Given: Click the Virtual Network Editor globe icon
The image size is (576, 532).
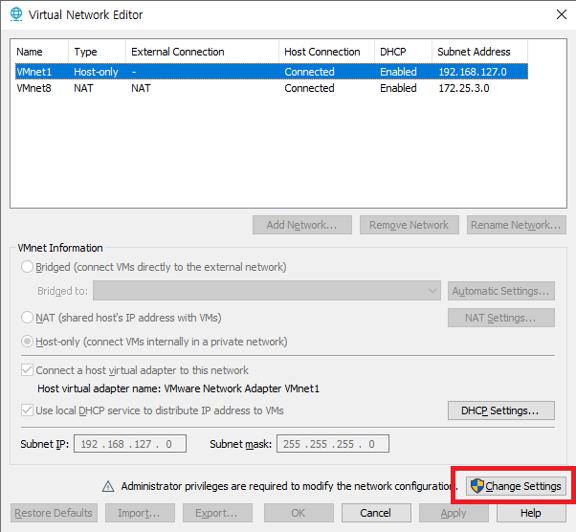Looking at the screenshot, I should click(x=16, y=14).
